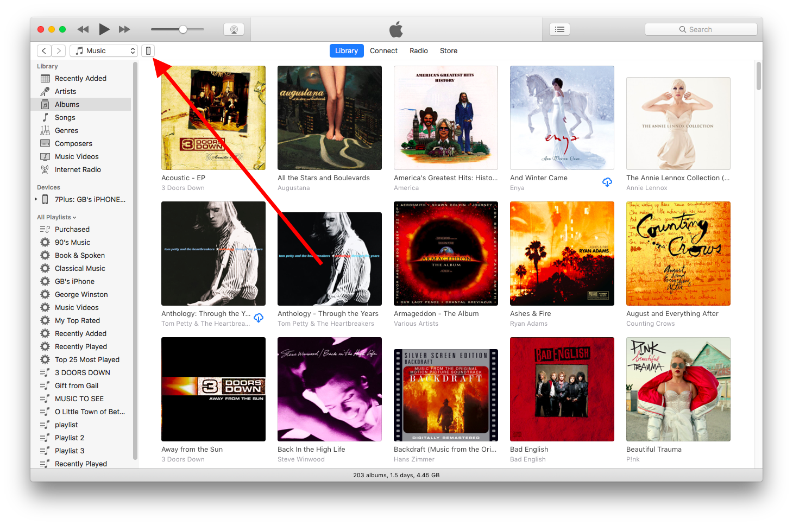Show the Up Next list button
Viewport: 793px width, 525px height.
click(x=559, y=29)
